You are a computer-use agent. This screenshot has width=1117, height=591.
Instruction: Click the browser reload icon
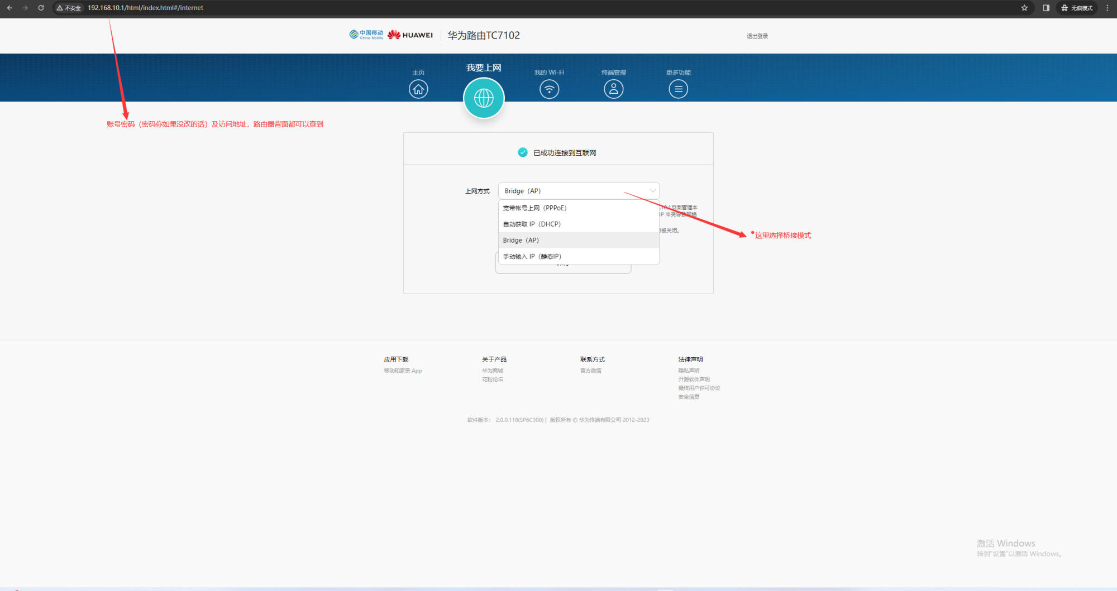pos(41,8)
